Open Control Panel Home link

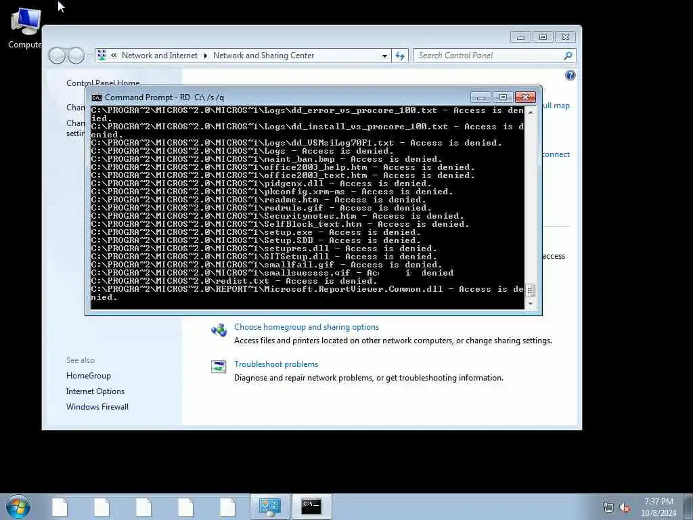pos(103,83)
